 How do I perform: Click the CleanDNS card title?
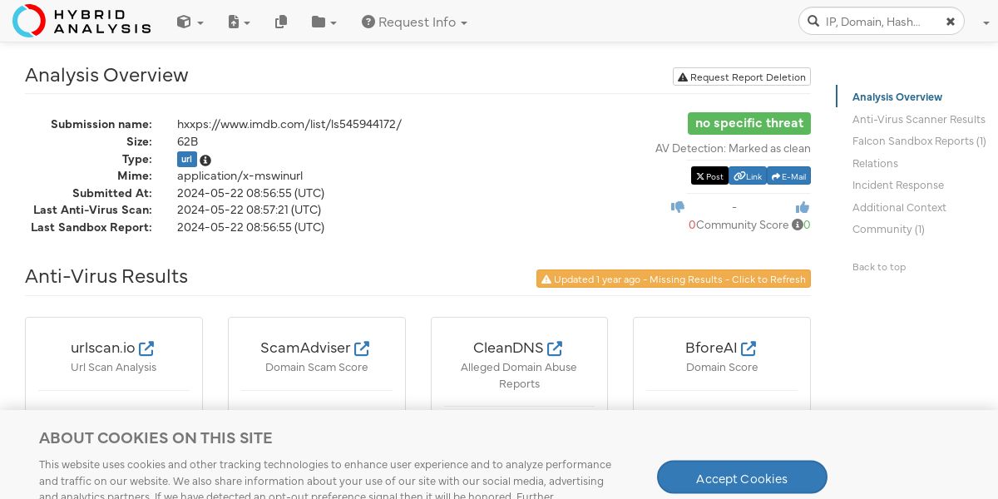click(x=508, y=348)
